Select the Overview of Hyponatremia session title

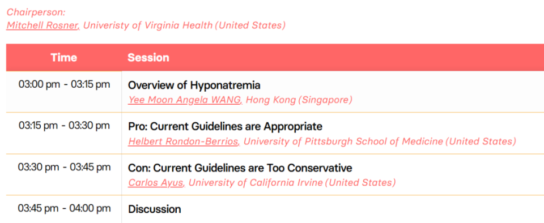[194, 85]
